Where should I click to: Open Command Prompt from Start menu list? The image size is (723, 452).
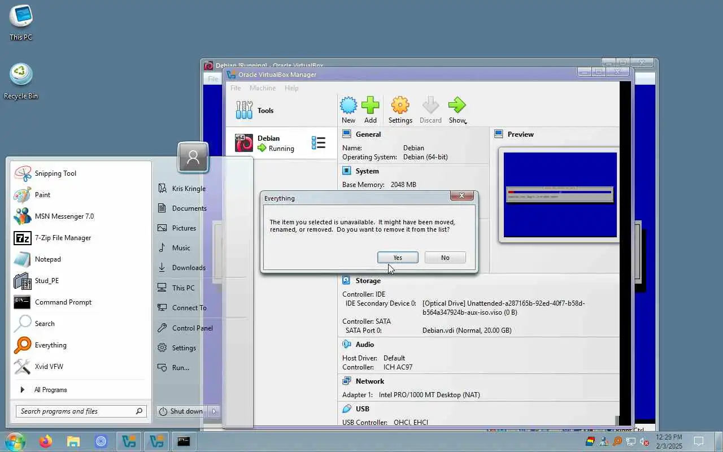tap(81, 302)
